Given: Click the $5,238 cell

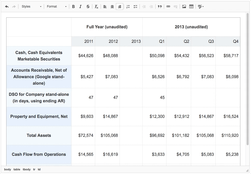Looking at the screenshot, I should (228, 154).
